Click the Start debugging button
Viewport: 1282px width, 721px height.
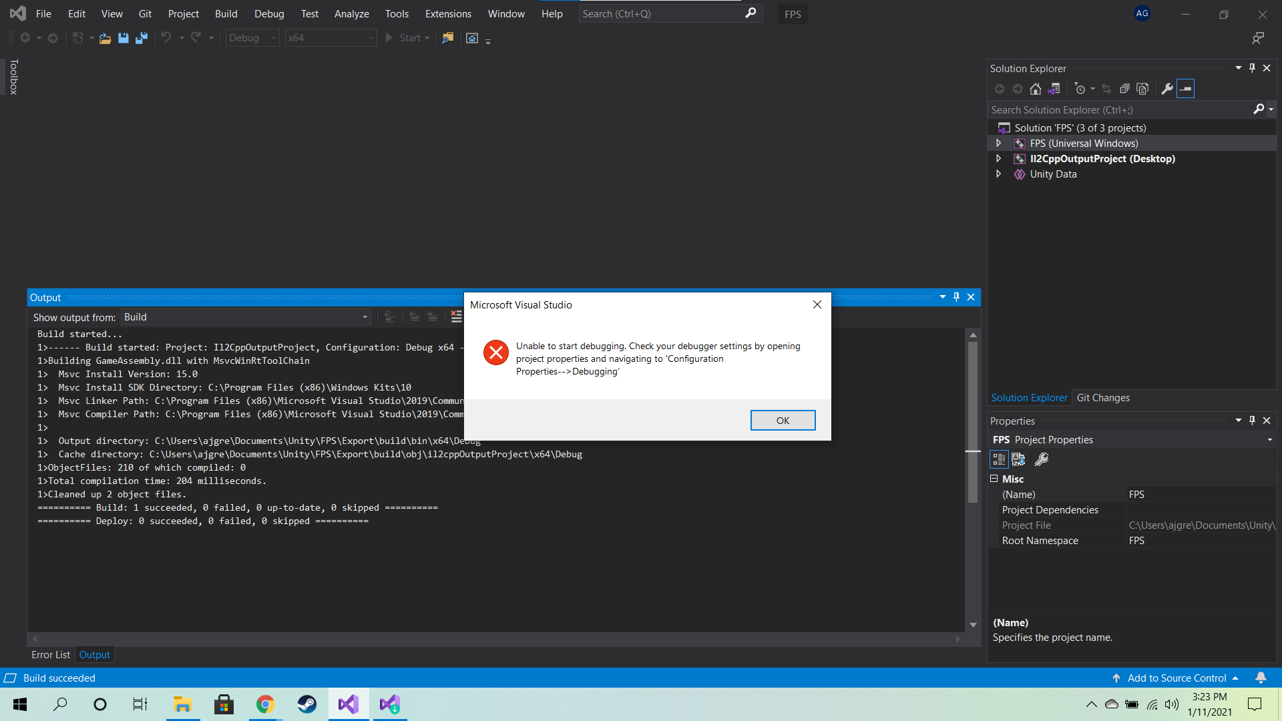pos(403,38)
